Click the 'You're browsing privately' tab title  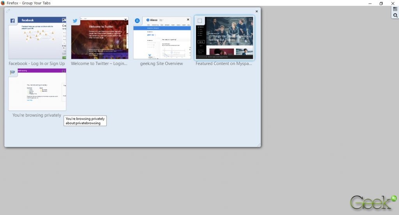pos(37,115)
